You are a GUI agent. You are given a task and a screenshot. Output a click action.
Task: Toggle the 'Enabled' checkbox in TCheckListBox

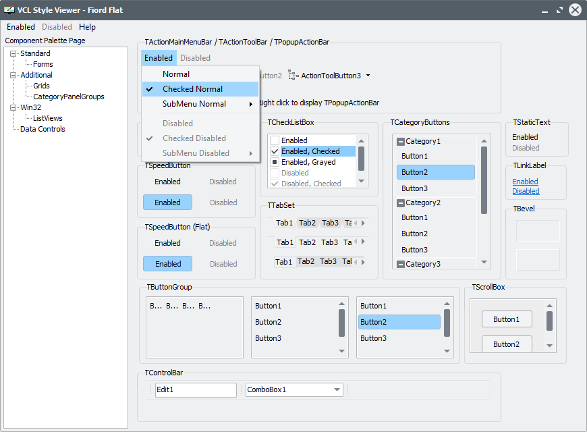(275, 140)
